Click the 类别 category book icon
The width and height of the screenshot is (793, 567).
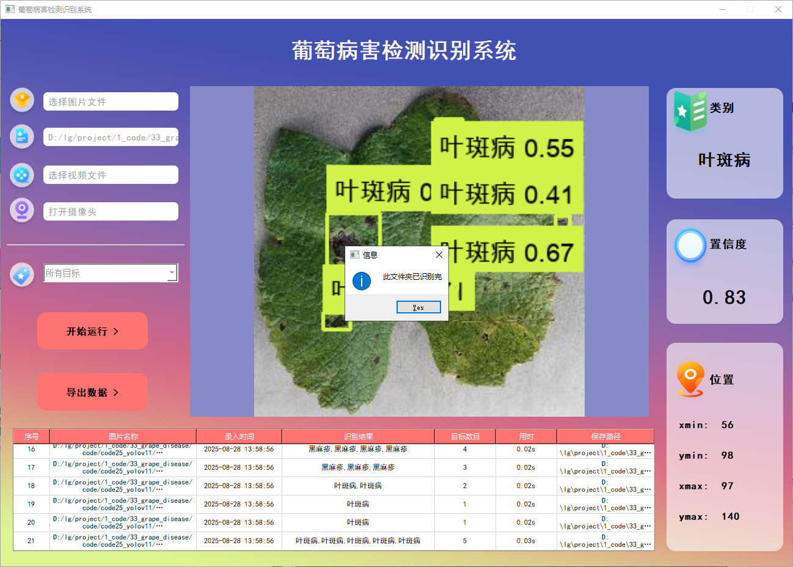(690, 110)
